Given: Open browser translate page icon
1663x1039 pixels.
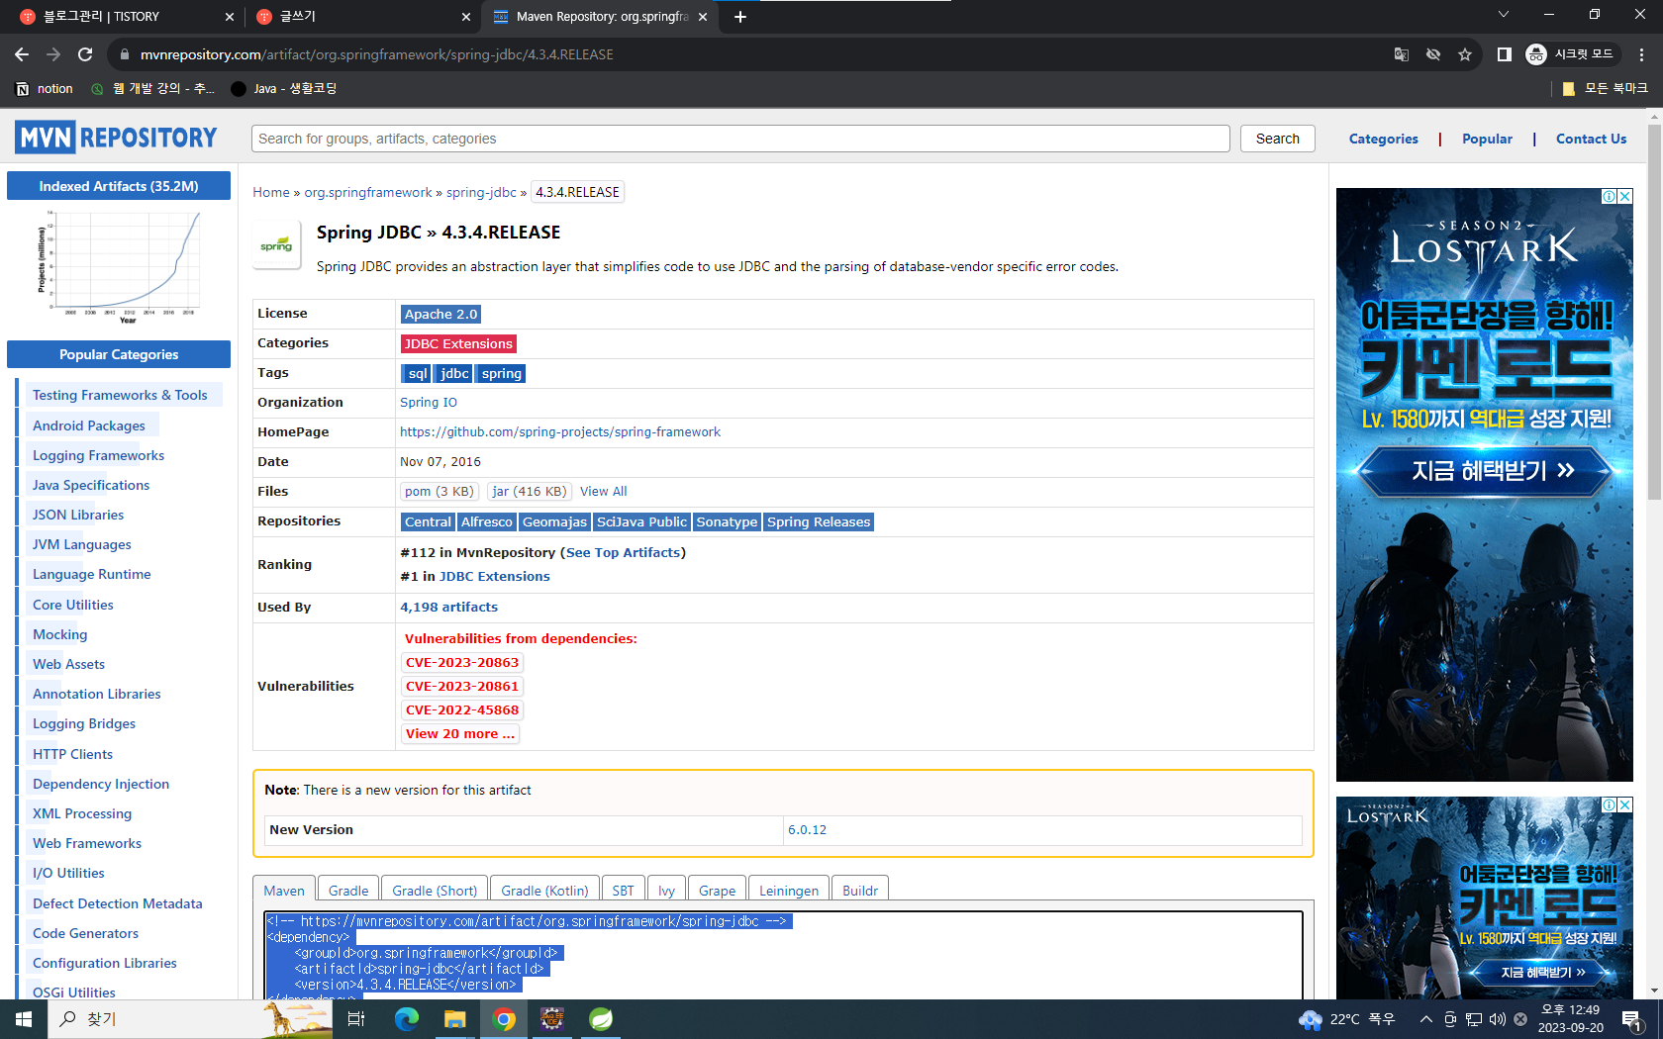Looking at the screenshot, I should (1402, 54).
